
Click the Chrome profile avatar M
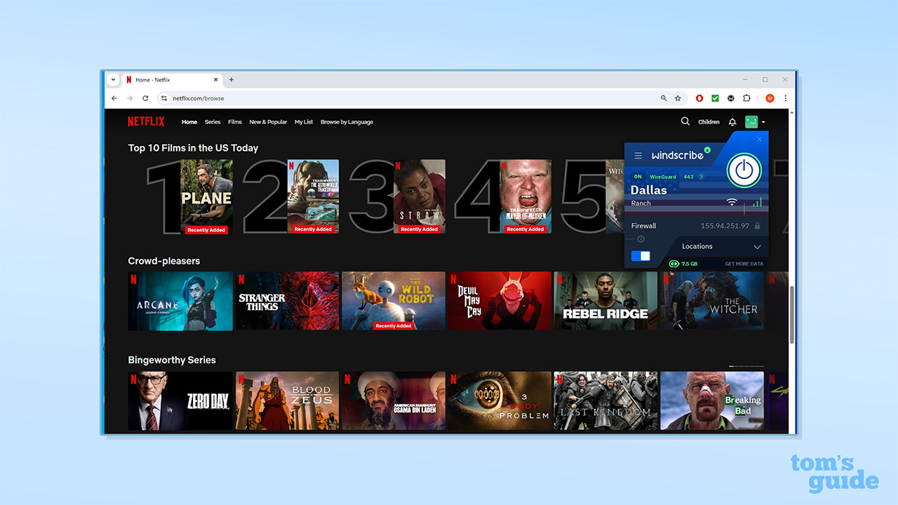(770, 98)
